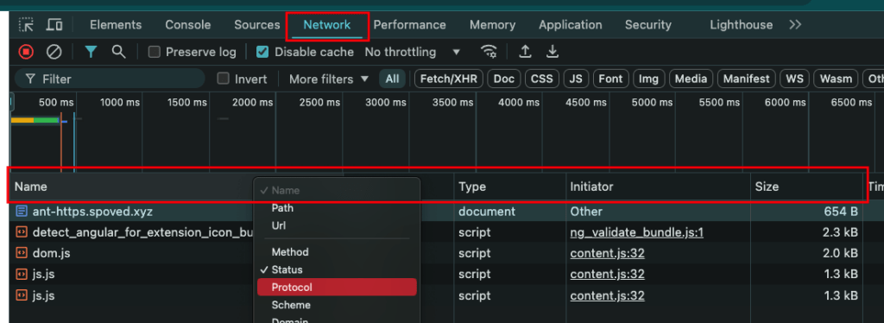Switch to the Console tab
Screen dimensions: 884x323
(187, 25)
